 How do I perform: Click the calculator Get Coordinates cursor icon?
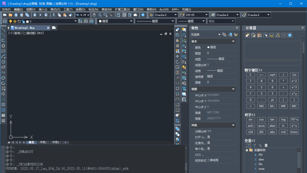tap(266, 35)
